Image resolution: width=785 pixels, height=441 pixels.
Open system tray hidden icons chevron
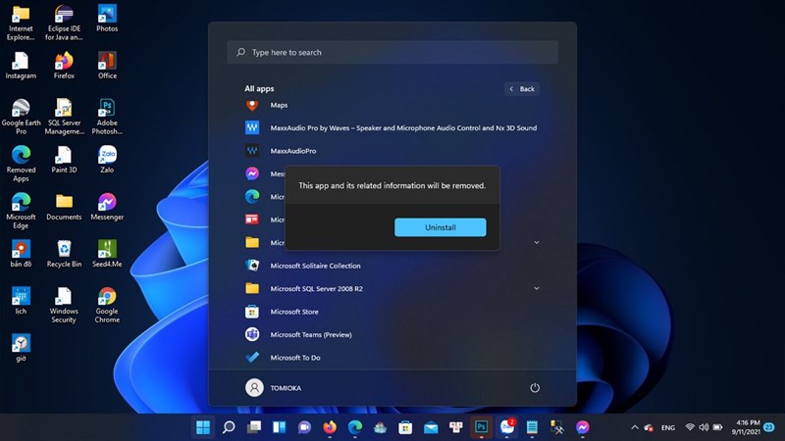click(635, 428)
